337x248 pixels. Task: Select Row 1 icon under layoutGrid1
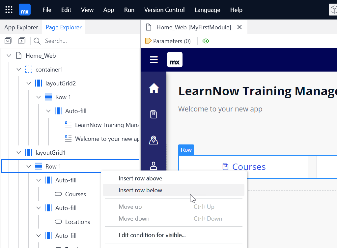pyautogui.click(x=39, y=166)
